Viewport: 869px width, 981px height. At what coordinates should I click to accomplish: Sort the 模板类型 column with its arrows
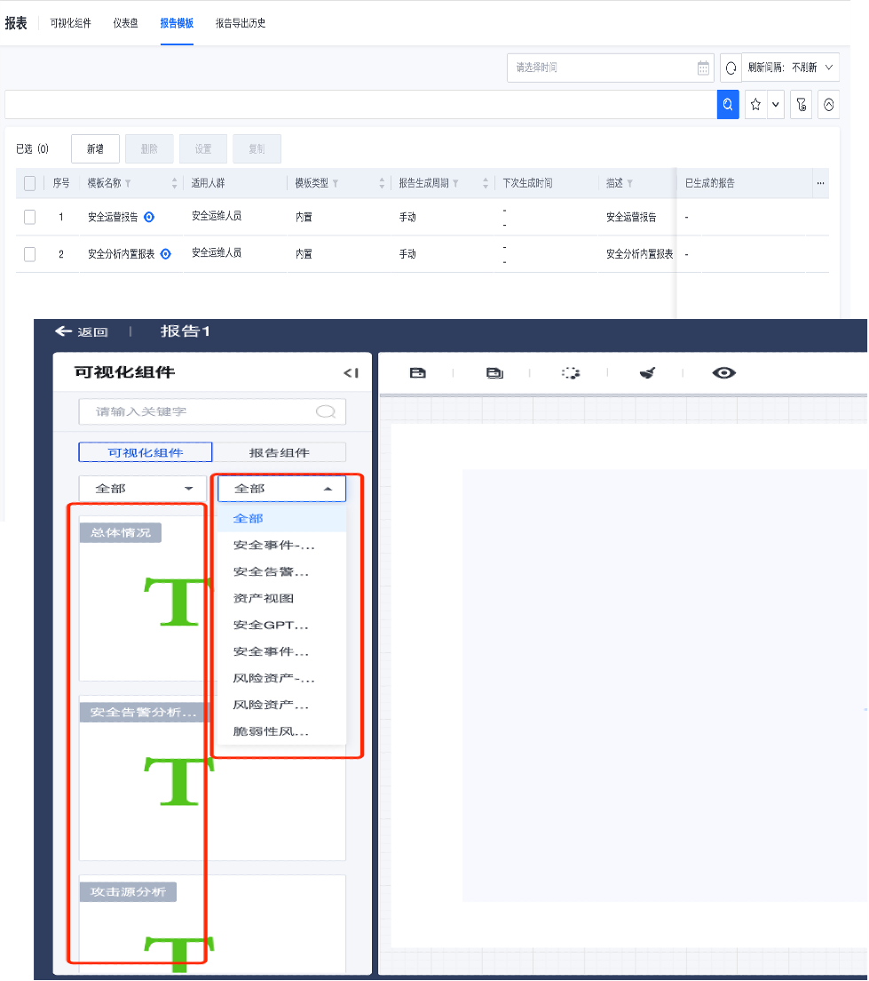point(382,183)
